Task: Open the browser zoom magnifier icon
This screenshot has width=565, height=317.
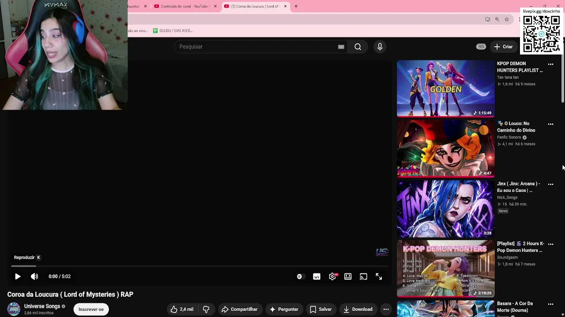Action: tap(497, 19)
